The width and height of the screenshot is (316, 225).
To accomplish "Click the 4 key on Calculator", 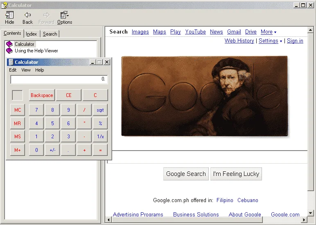I will pyautogui.click(x=36, y=123).
